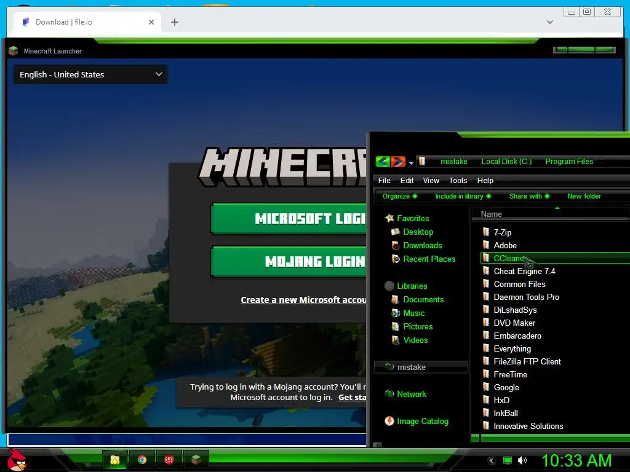Click the Angry Birds start button
The height and width of the screenshot is (472, 630).
coord(17,460)
